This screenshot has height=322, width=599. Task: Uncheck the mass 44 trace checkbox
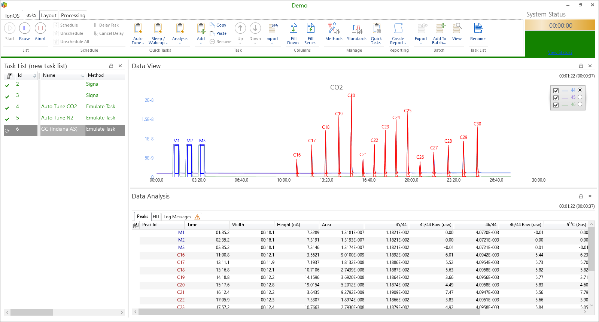click(556, 91)
